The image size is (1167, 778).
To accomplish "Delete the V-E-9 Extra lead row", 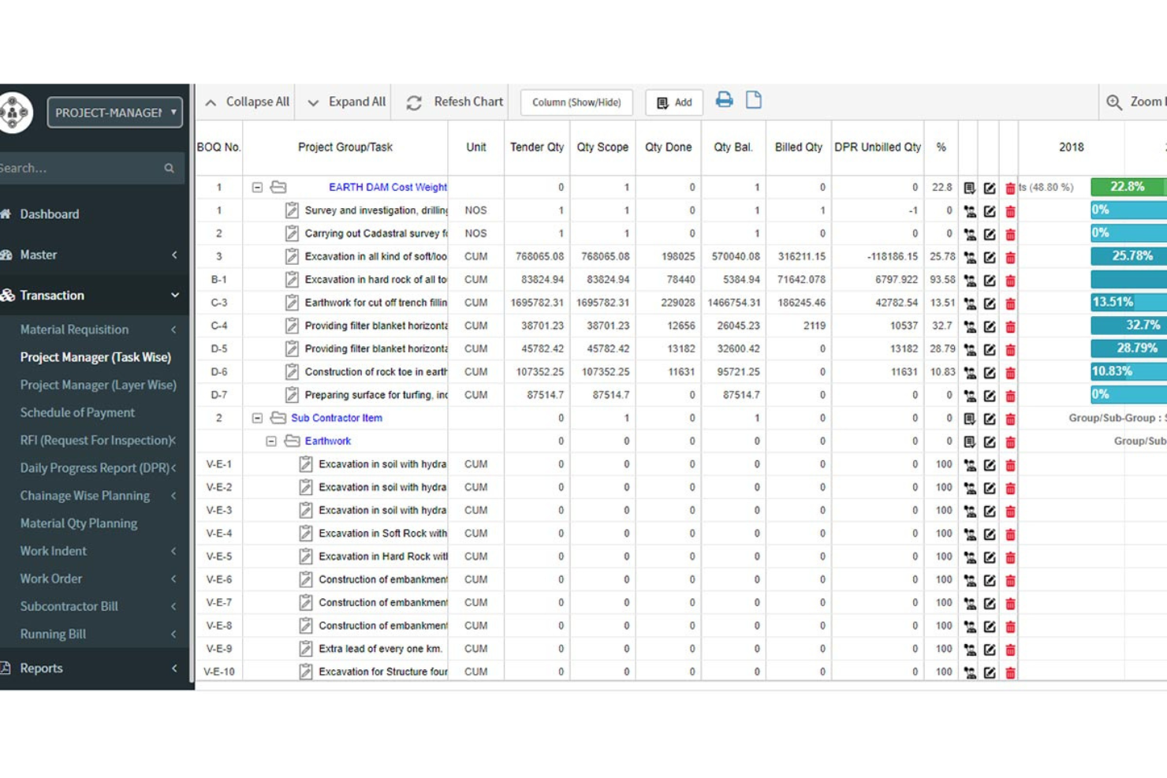I will click(x=1010, y=649).
